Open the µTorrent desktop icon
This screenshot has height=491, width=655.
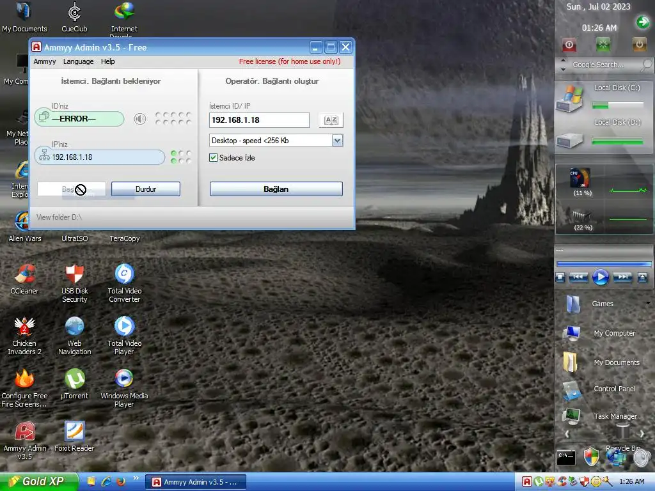point(74,384)
